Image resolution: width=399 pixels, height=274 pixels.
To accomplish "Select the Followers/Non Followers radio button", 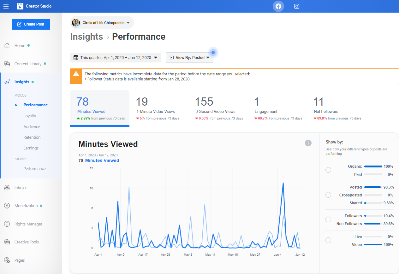I will tap(328, 219).
